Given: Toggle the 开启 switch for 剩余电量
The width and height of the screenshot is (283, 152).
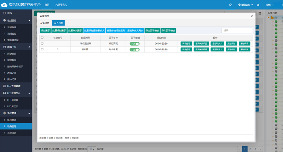Looking at the screenshot, I should pos(134,50).
